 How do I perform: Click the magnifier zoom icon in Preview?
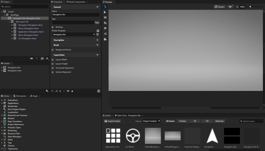(x=237, y=7)
